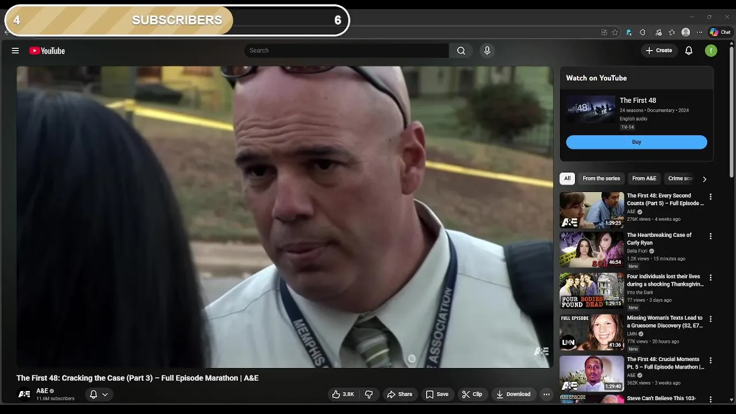The image size is (736, 414).
Task: Start voice search with the microphone
Action: [x=487, y=51]
